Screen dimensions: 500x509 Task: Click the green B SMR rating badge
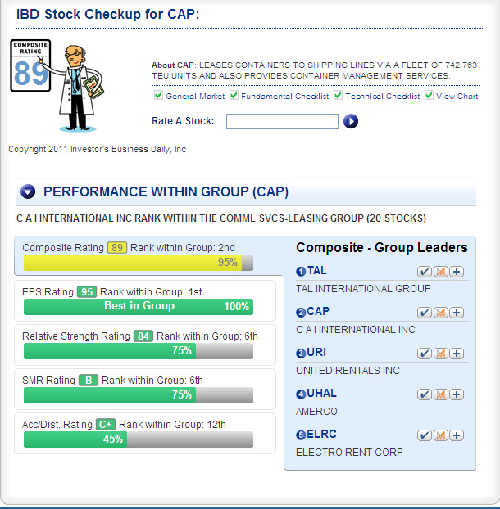[x=89, y=381]
